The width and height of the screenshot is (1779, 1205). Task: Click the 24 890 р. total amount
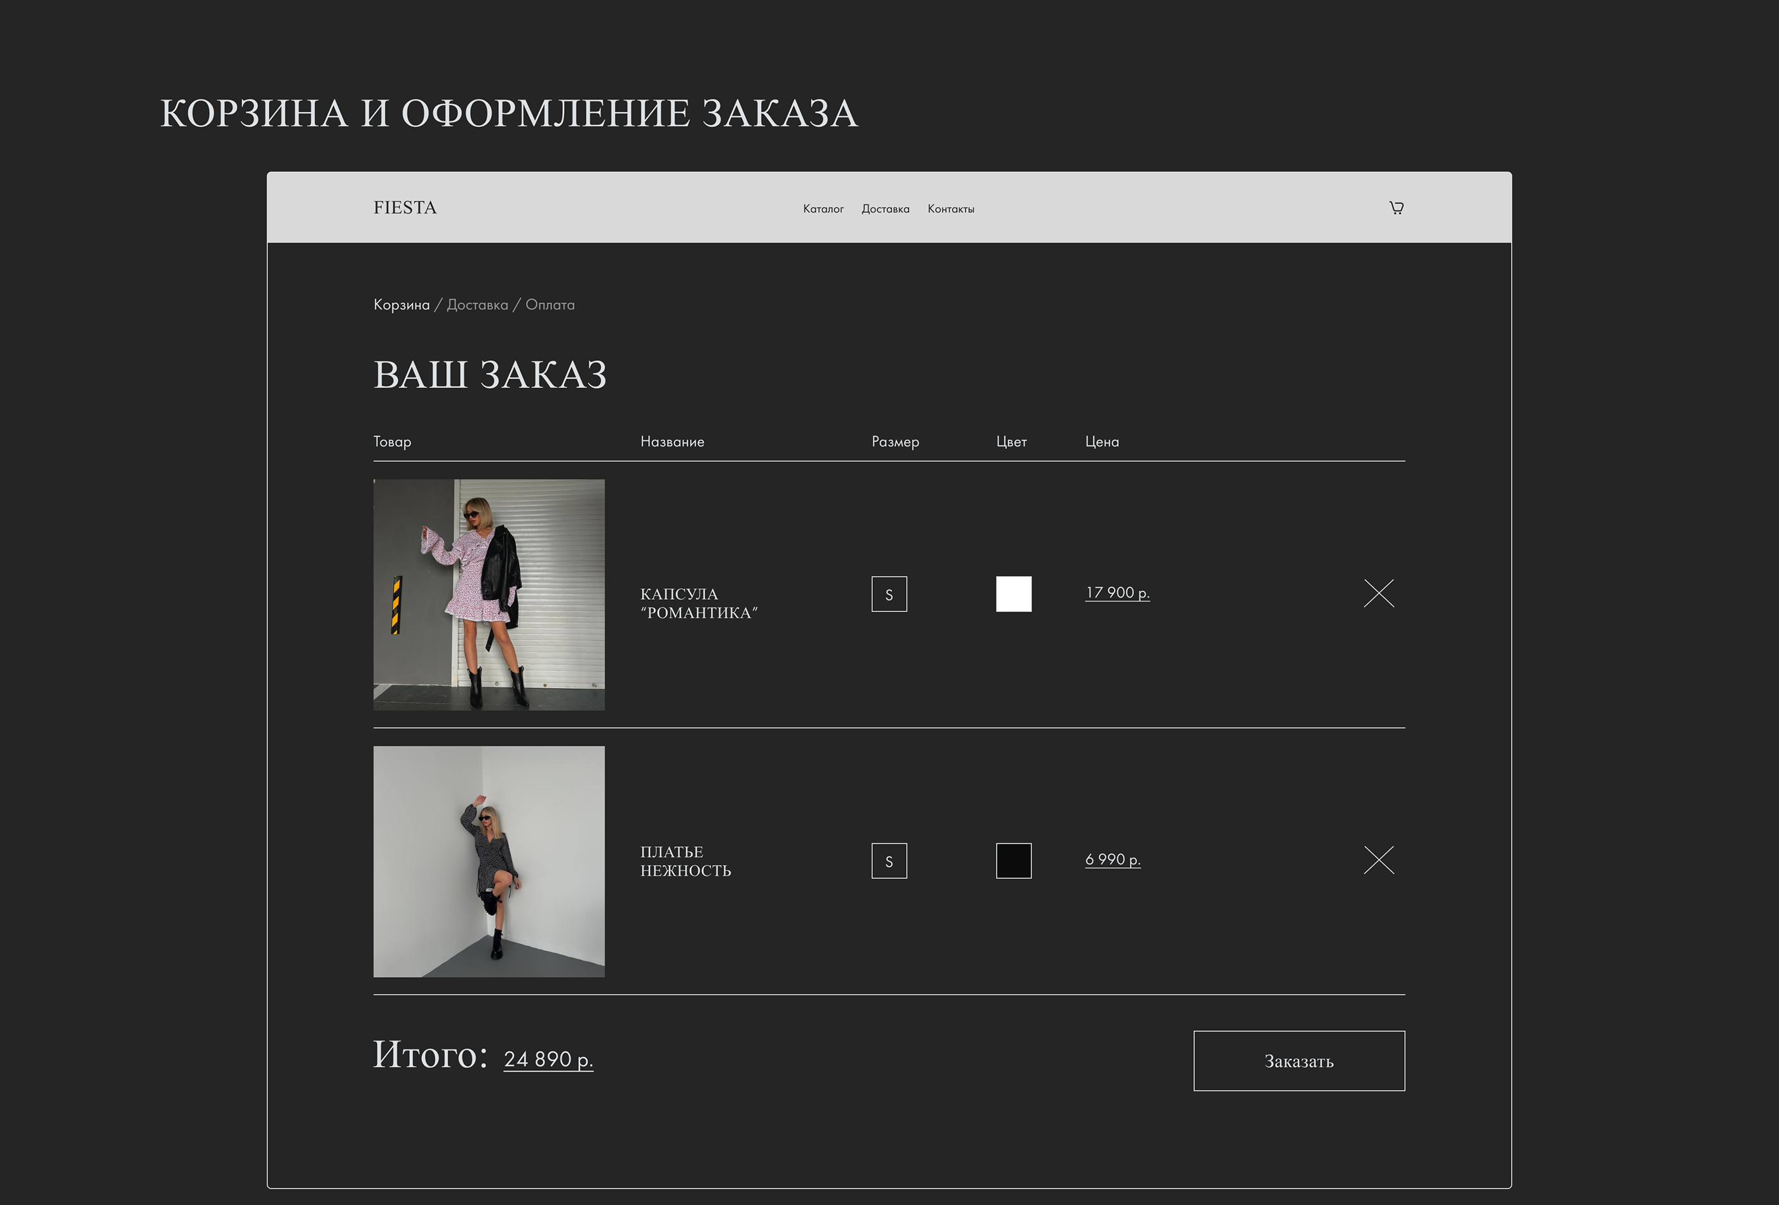[548, 1059]
